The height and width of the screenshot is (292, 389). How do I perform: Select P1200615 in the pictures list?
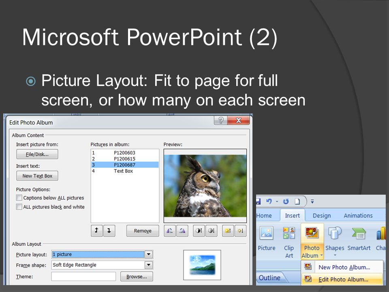click(x=125, y=159)
